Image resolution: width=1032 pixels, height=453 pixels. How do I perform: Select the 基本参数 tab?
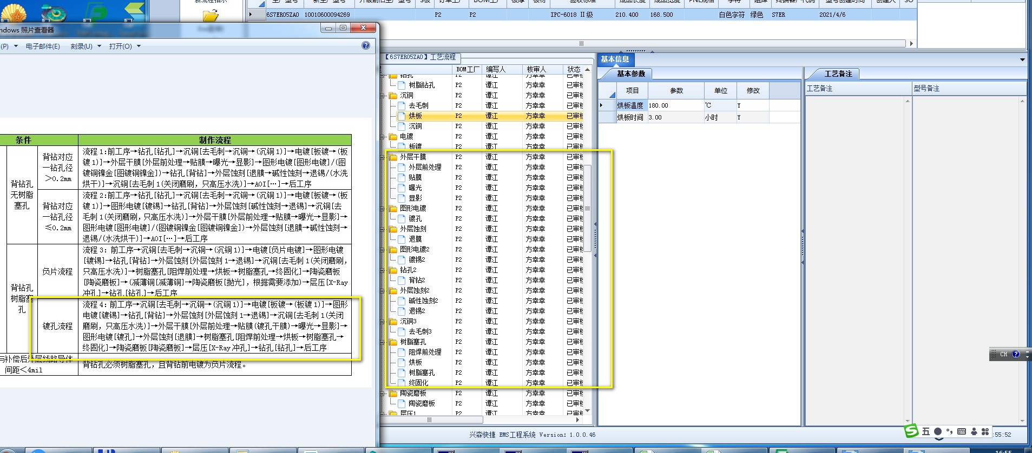(x=630, y=74)
